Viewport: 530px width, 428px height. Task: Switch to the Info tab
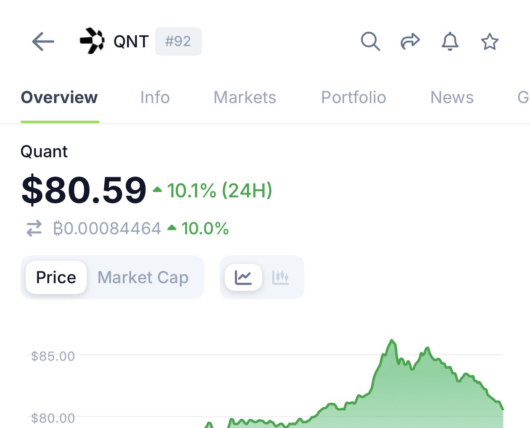[155, 97]
